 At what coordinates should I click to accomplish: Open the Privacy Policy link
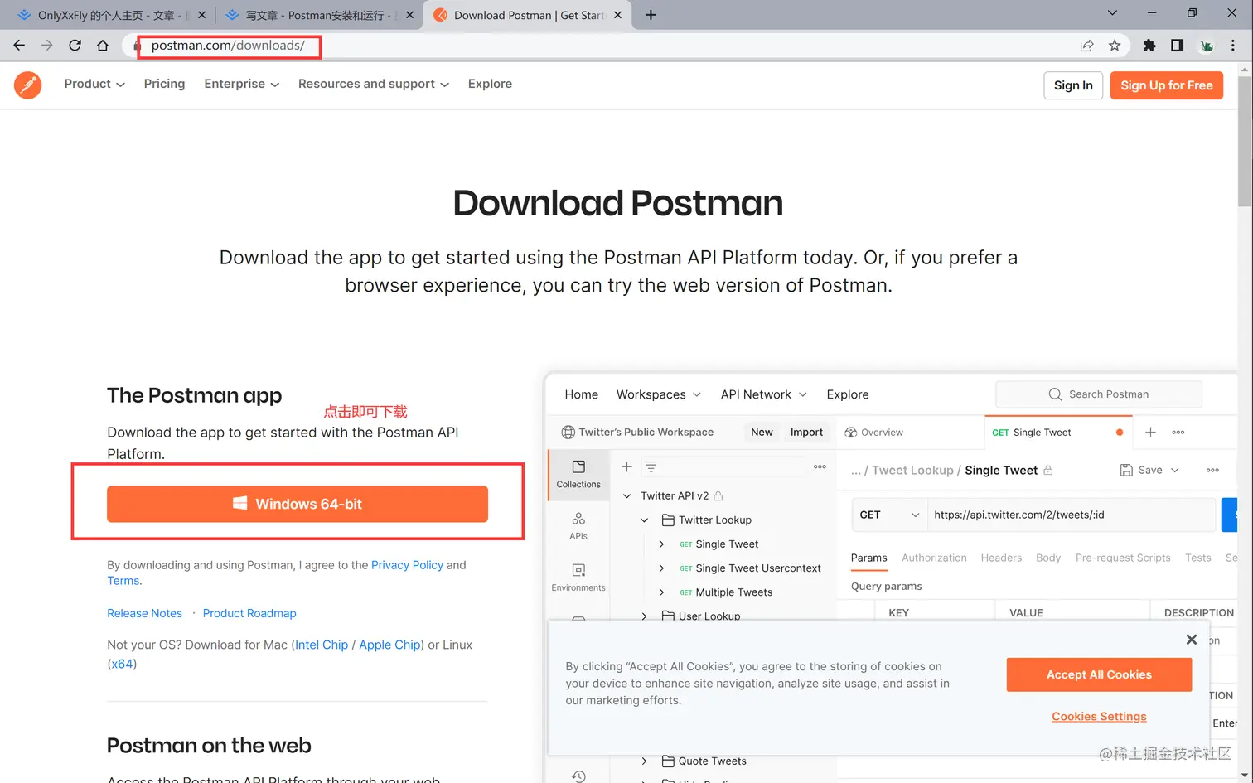407,565
